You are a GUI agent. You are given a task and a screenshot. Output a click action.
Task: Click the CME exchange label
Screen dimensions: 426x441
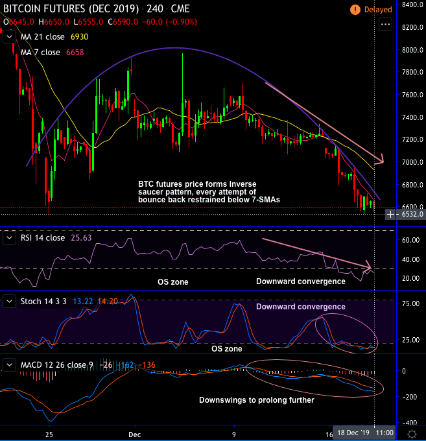[x=180, y=9]
